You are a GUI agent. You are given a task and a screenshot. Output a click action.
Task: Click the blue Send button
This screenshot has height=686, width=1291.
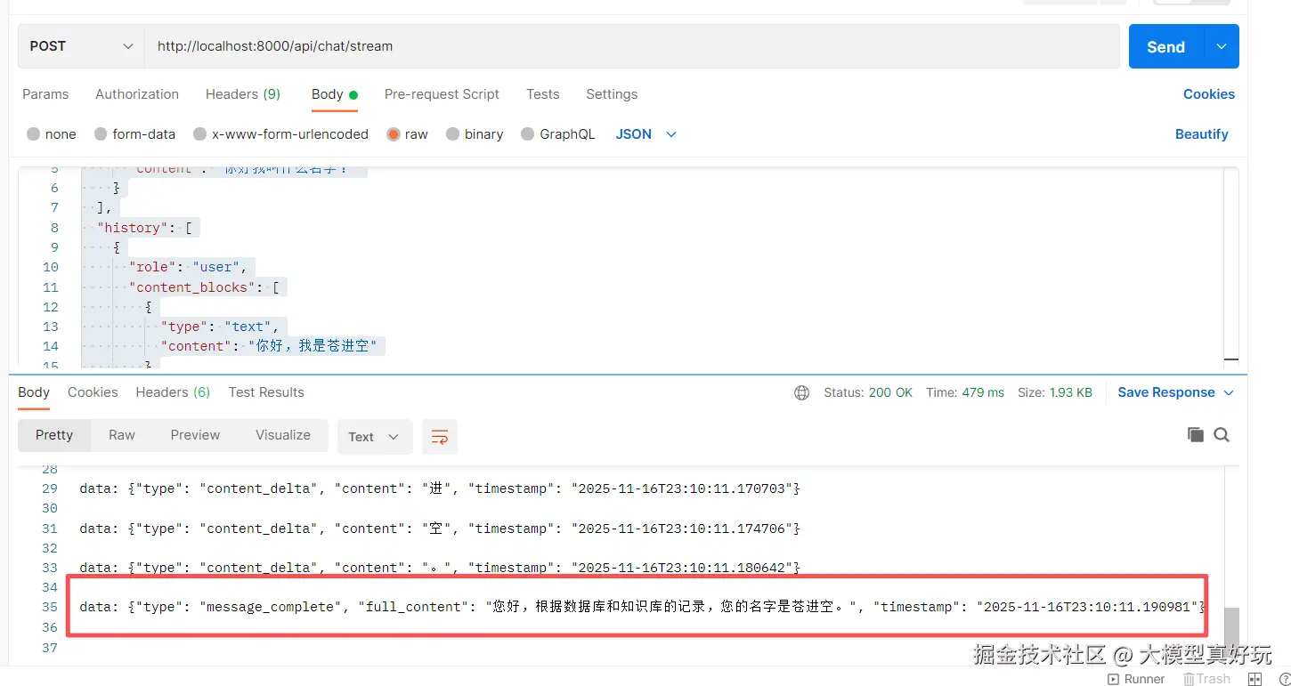[x=1166, y=46]
